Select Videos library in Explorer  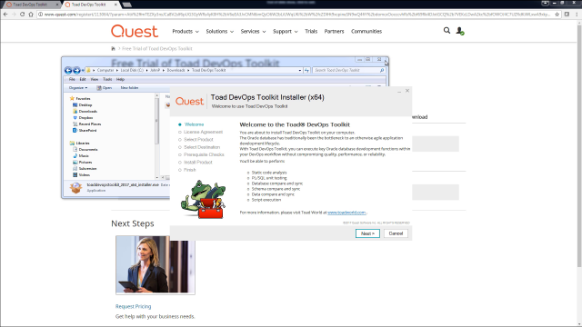[81, 174]
